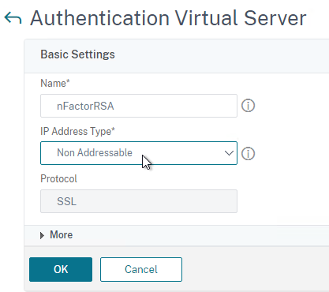This screenshot has height=292, width=329.
Task: Show info tooltip for the Name field
Action: pos(248,106)
